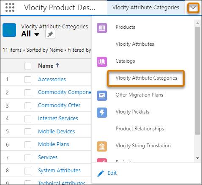Select Product Relationships menu item
202x185 pixels.
coord(139,129)
